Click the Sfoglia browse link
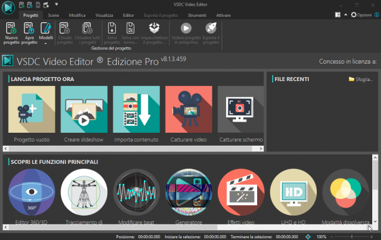 click(x=361, y=79)
